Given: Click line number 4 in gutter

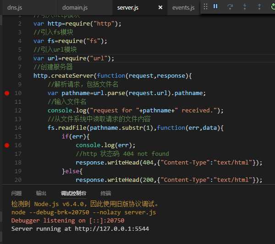Looking at the screenshot, I should point(20,41).
